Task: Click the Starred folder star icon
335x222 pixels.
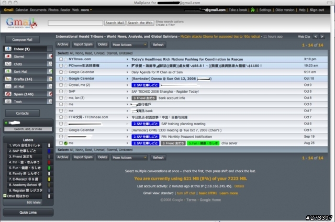Action: coord(8,56)
